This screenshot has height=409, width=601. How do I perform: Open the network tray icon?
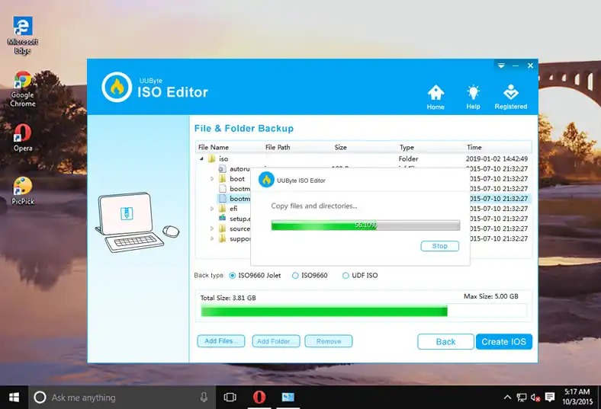pos(522,398)
